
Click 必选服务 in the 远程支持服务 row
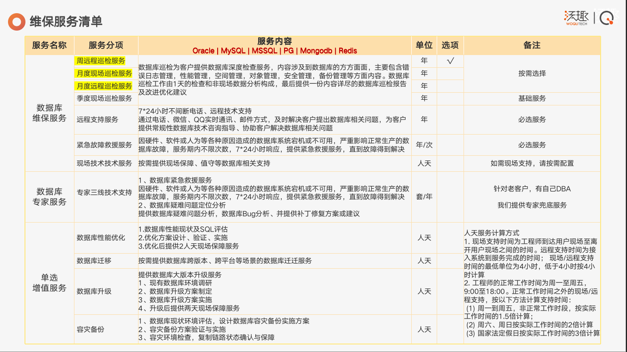tap(532, 120)
